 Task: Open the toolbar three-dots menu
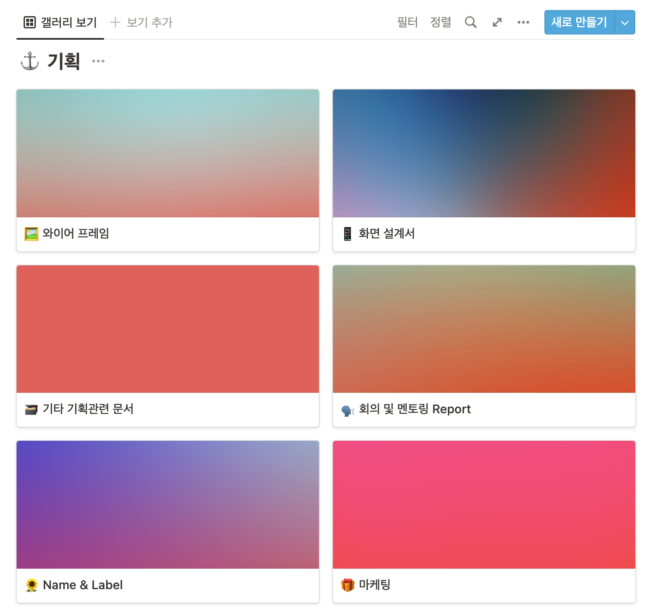click(x=523, y=22)
